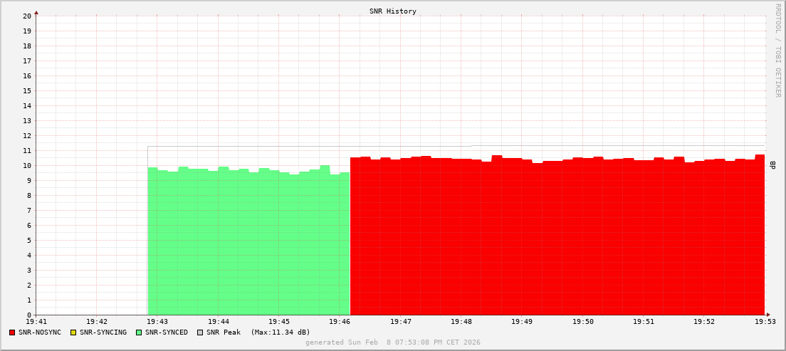Click the red SNR-NOSYNC legend swatch
Image resolution: width=786 pixels, height=351 pixels.
tap(12, 332)
